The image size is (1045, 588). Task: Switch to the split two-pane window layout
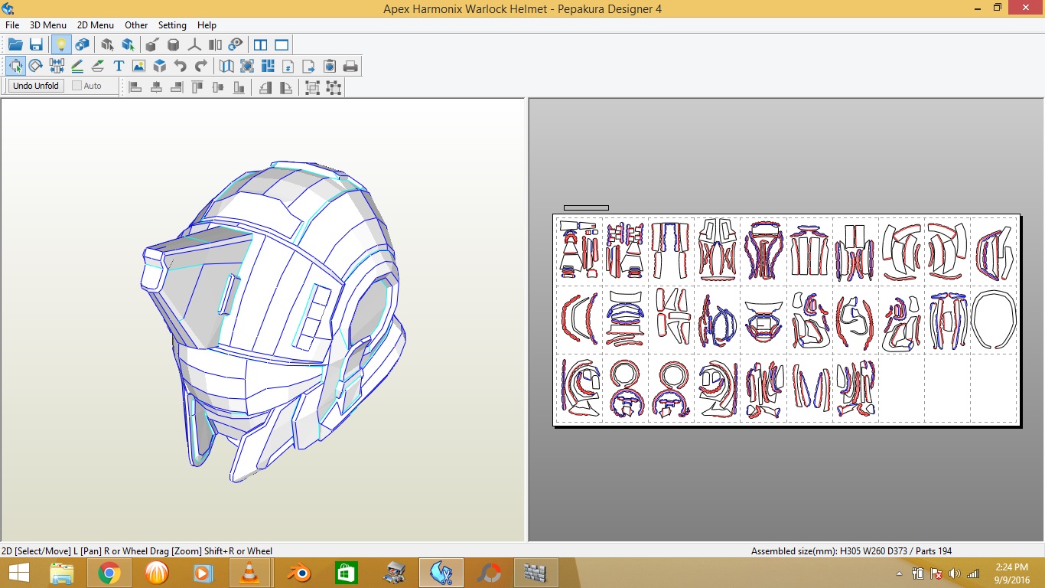click(x=260, y=44)
